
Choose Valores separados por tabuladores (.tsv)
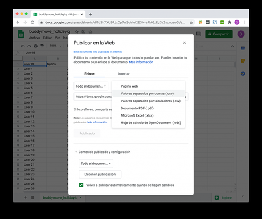pos(148,101)
